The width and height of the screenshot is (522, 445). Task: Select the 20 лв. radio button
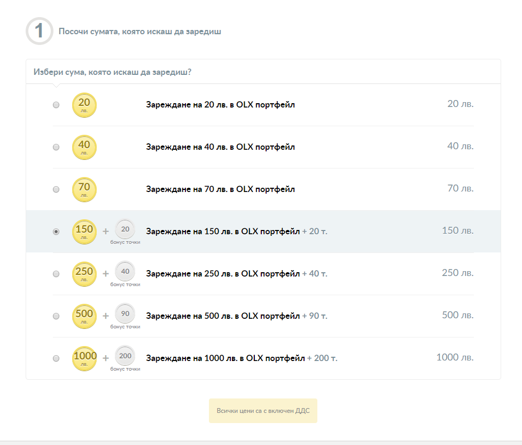coord(56,105)
